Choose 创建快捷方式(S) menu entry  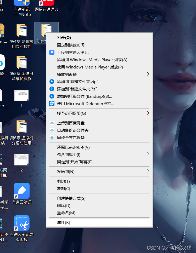point(99,198)
